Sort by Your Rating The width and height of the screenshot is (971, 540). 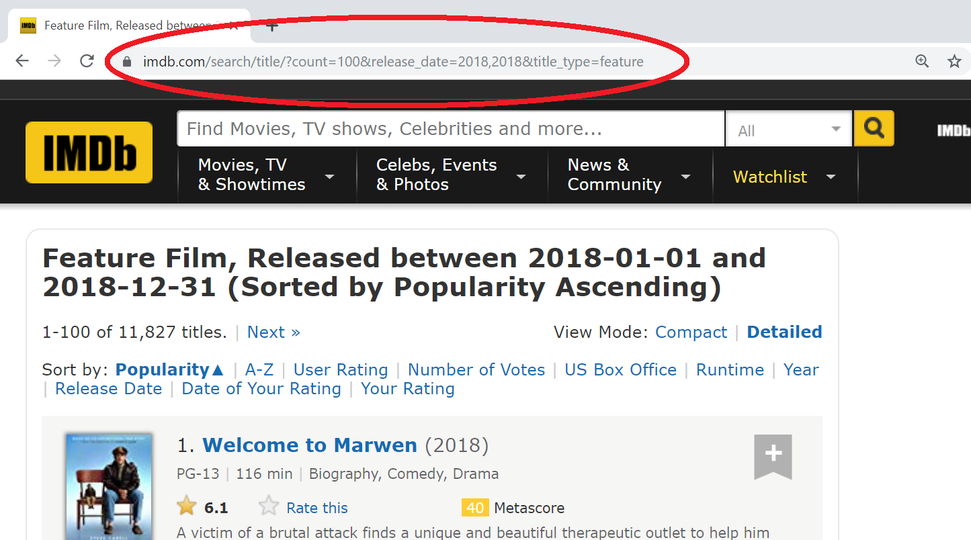click(408, 388)
